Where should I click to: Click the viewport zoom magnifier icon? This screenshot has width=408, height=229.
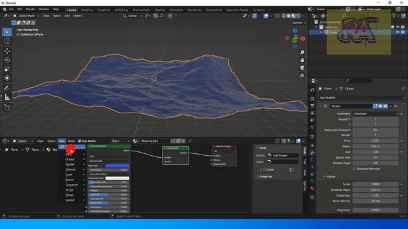coord(302,52)
